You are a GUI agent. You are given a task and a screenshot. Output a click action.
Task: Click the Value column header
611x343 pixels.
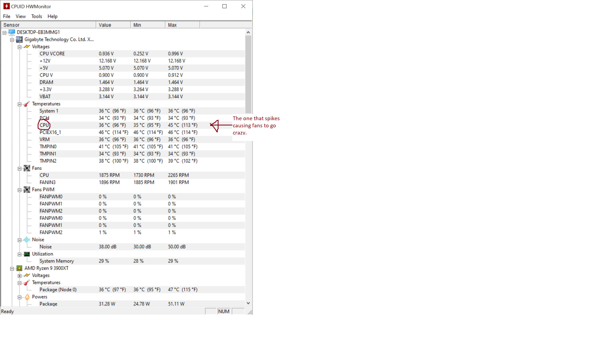pos(113,25)
